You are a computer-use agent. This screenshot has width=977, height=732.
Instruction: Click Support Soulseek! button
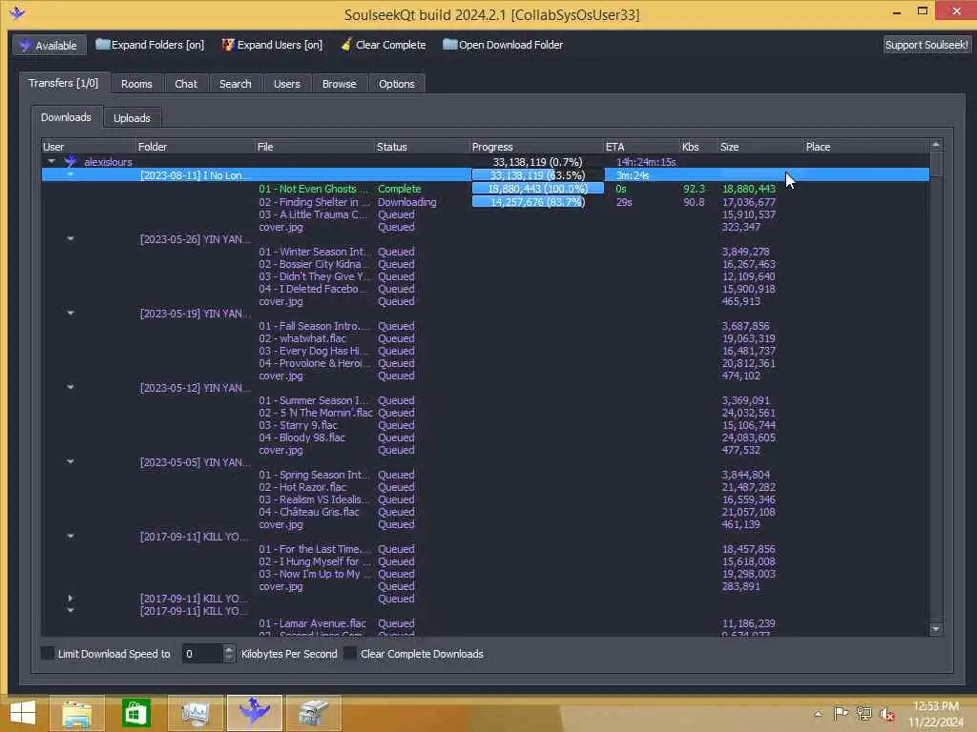tap(926, 45)
